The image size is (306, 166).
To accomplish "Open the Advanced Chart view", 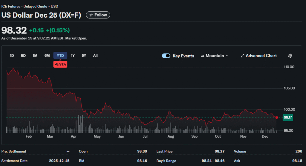I will tap(259, 56).
